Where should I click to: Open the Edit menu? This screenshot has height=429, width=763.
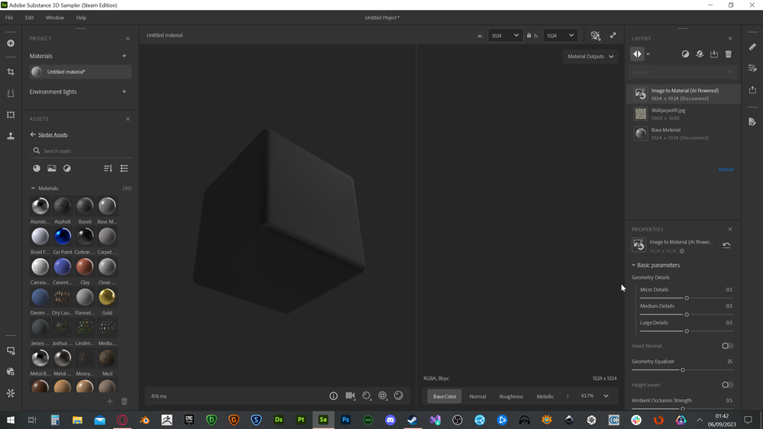point(29,18)
